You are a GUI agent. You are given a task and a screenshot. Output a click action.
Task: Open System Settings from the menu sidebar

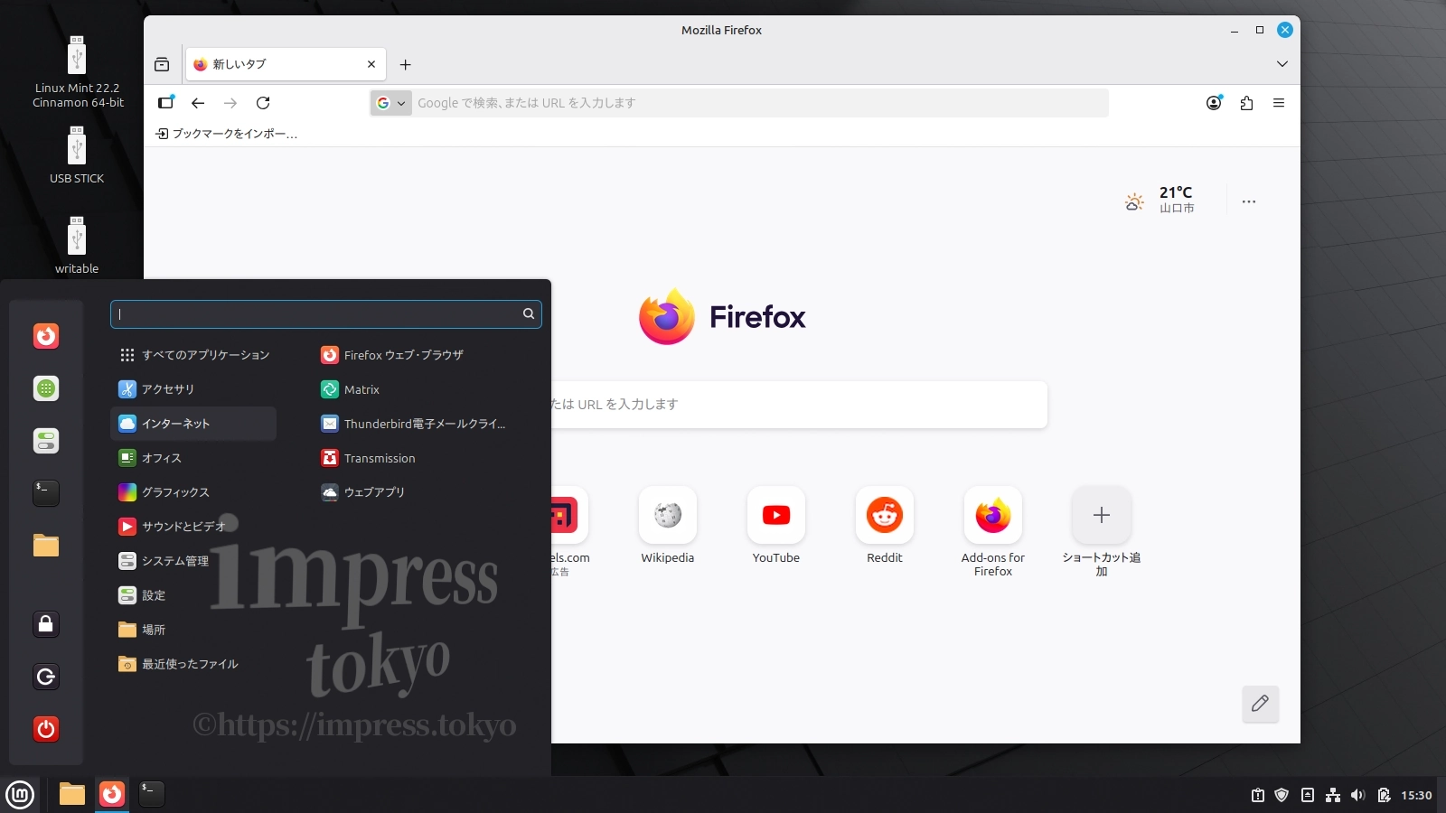coord(46,441)
